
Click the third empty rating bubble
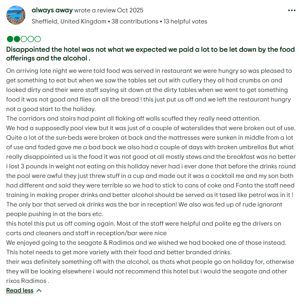pyautogui.click(x=23, y=39)
